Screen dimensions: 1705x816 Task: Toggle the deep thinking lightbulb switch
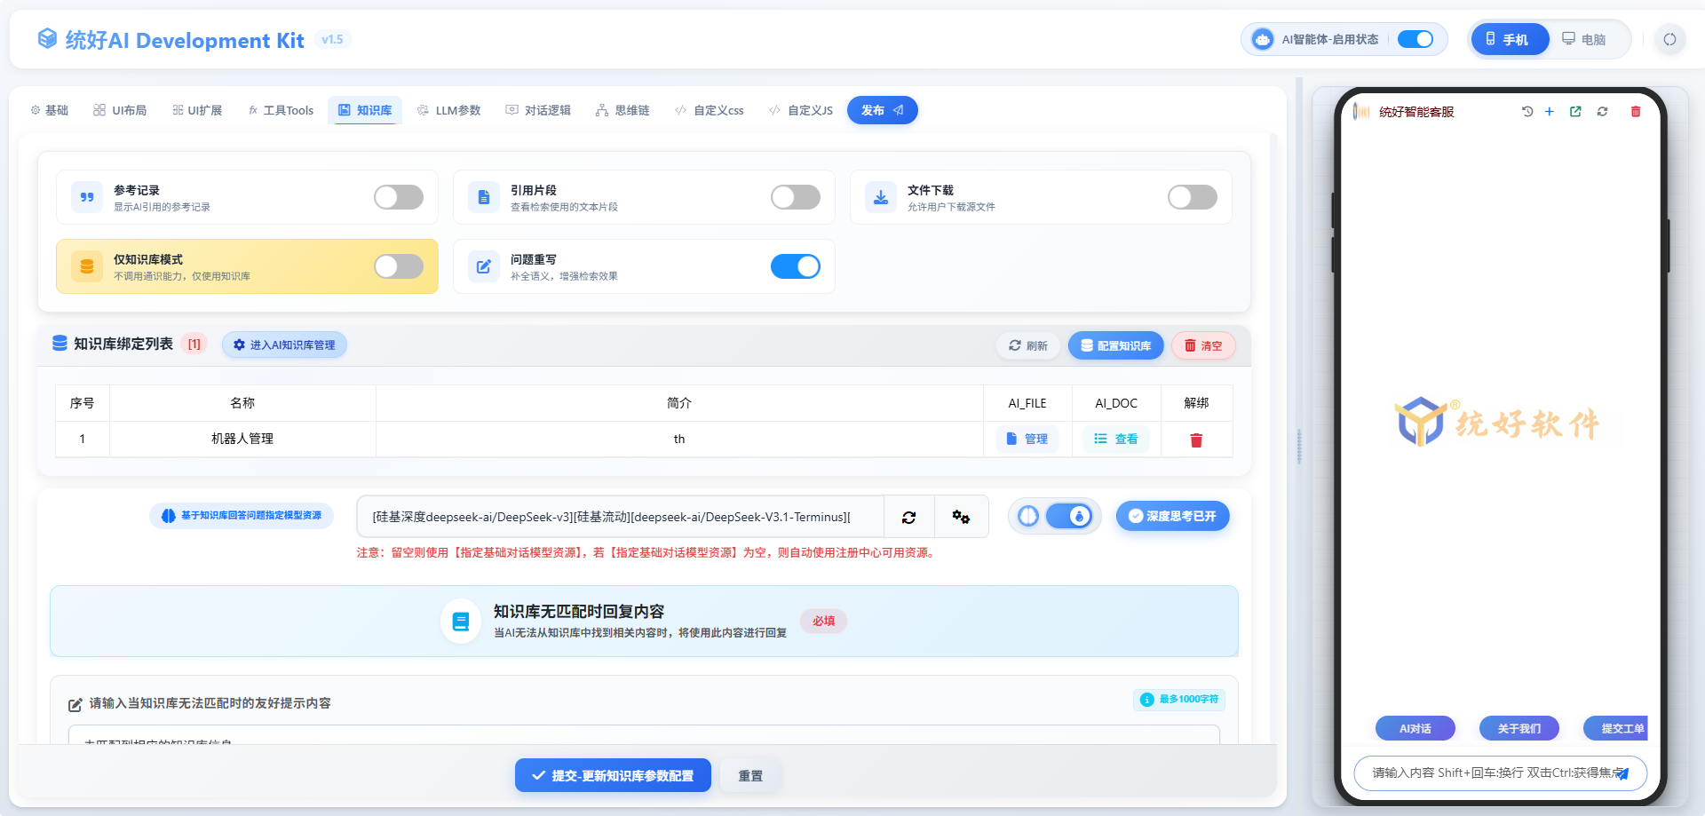pos(1069,516)
